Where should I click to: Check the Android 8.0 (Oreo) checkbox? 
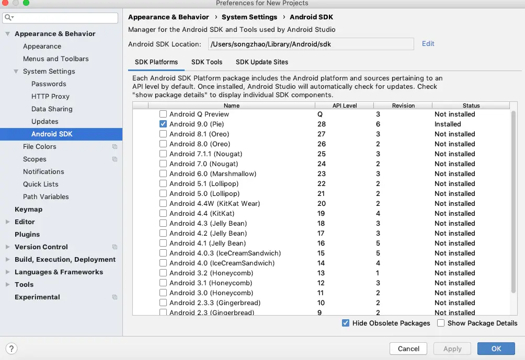pos(163,144)
